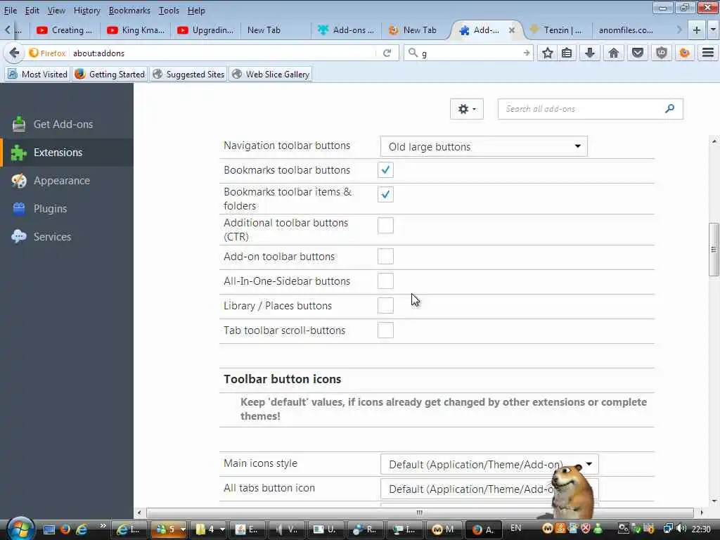This screenshot has width=720, height=540.
Task: Click the Show Desktop quick launch icon
Action: 49,529
